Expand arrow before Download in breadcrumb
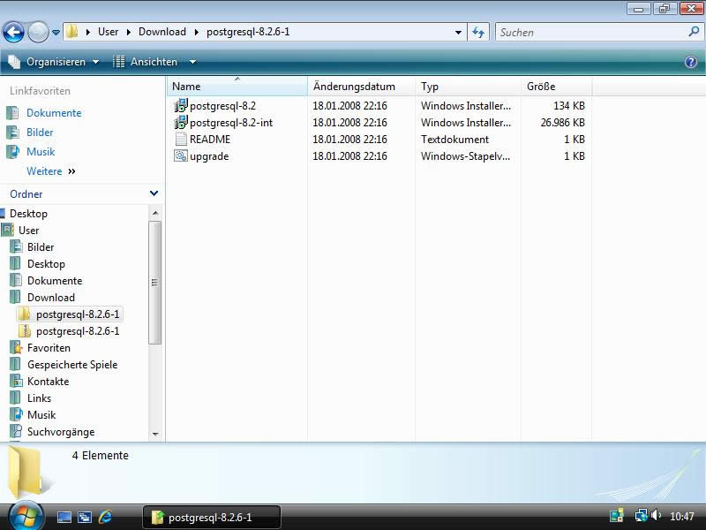Viewport: 706px width, 530px height. click(x=129, y=32)
